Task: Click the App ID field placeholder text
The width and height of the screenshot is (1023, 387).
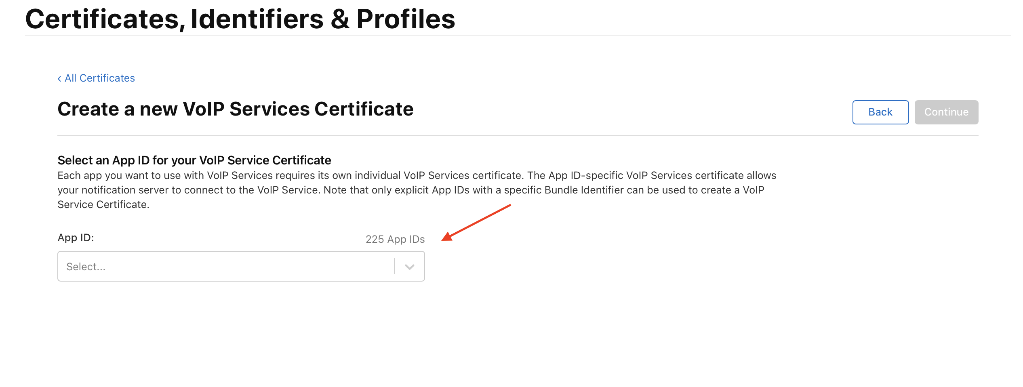Action: point(86,266)
